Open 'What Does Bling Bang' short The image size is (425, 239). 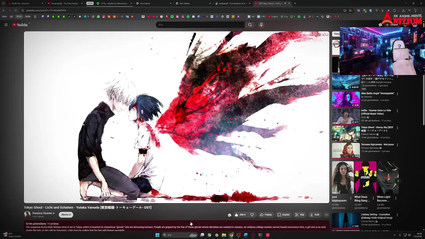365,178
